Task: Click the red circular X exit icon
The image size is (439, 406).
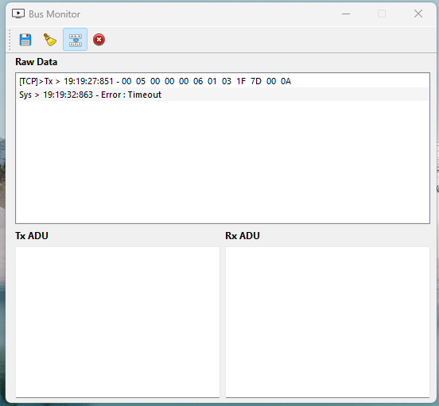Action: 99,40
